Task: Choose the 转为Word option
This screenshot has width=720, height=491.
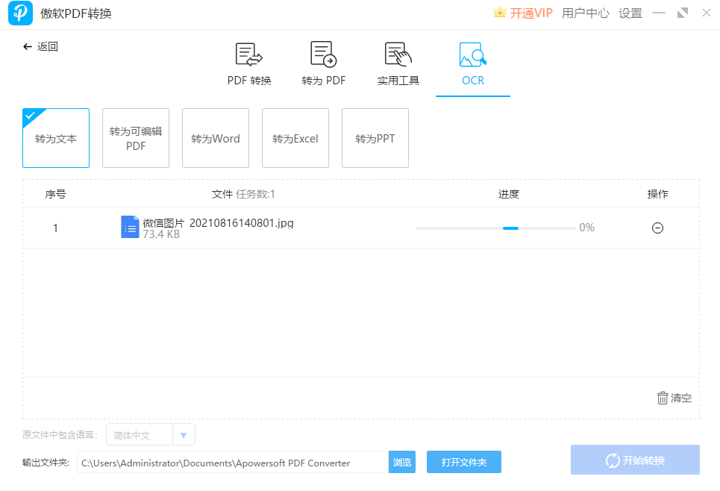Action: pos(216,138)
